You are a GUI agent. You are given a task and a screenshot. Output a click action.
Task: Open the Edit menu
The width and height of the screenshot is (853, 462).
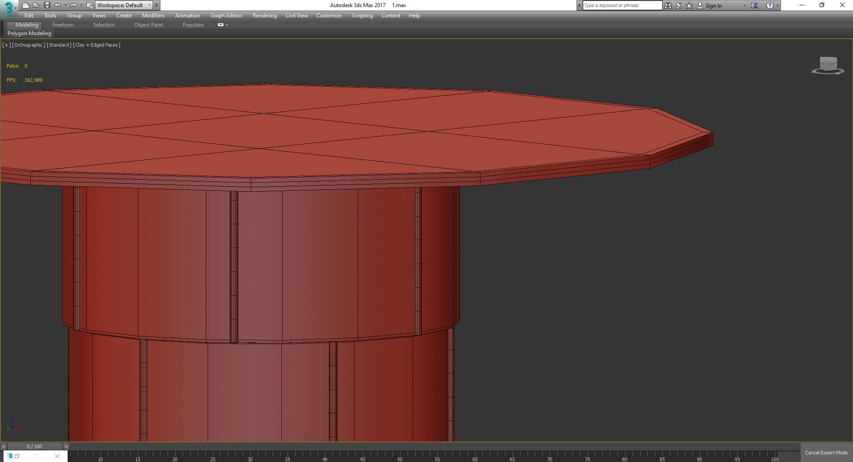pyautogui.click(x=29, y=16)
